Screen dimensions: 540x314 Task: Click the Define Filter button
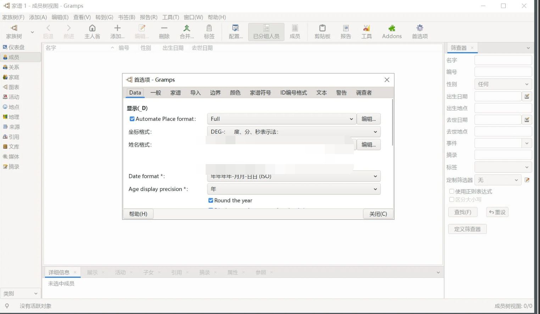click(467, 229)
